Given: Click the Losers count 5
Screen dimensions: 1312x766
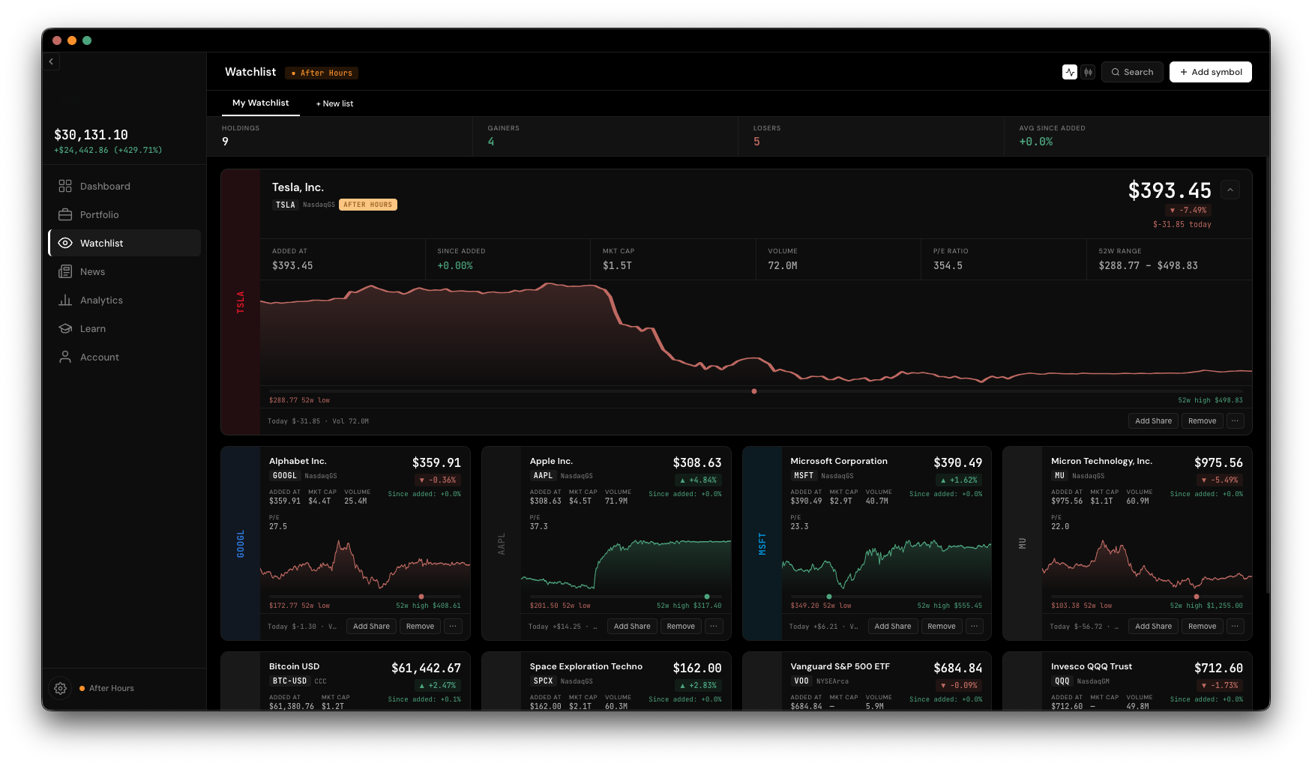Looking at the screenshot, I should [x=756, y=142].
